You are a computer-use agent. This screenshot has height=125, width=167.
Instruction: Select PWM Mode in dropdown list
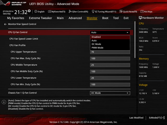[x=110, y=48]
